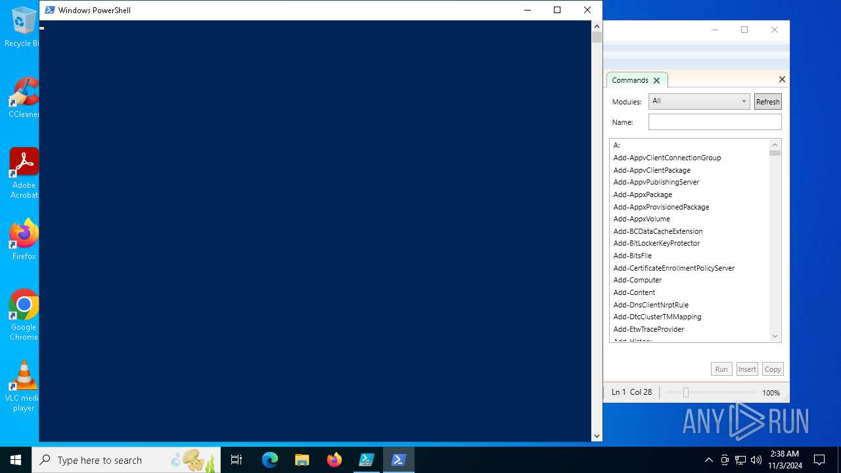Open the Modules dropdown

[x=699, y=101]
